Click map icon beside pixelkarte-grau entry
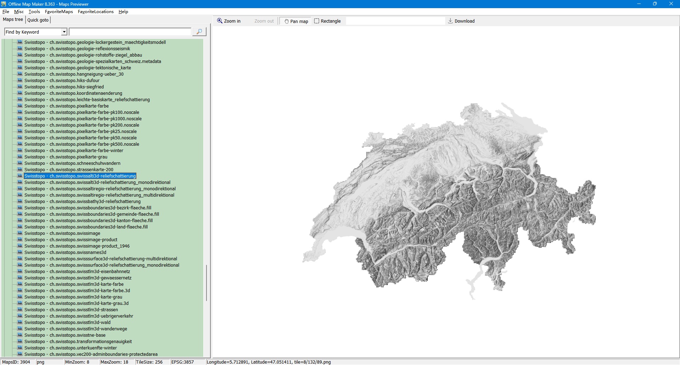This screenshot has height=365, width=680. pos(20,157)
